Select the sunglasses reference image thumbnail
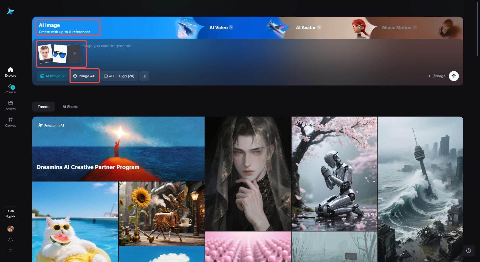Viewport: 480px width, 262px height. [x=60, y=54]
